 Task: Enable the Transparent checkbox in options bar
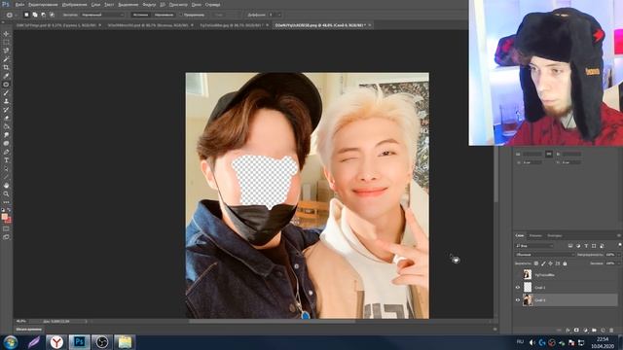pyautogui.click(x=180, y=15)
